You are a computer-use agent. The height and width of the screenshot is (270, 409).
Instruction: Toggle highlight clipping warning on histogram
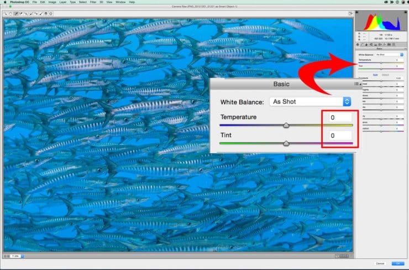406,12
